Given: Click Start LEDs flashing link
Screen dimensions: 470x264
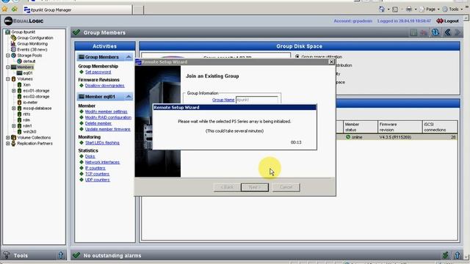Looking at the screenshot, I should pos(102,143).
